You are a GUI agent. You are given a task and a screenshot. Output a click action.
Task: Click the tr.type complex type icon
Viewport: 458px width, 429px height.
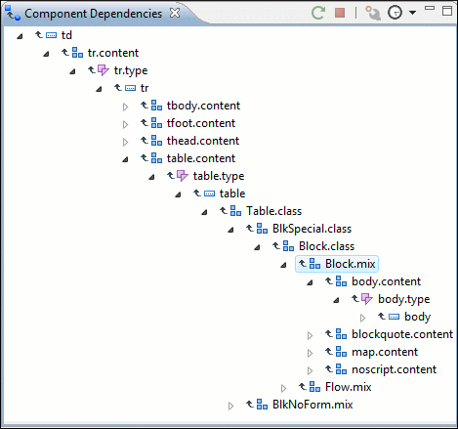104,70
